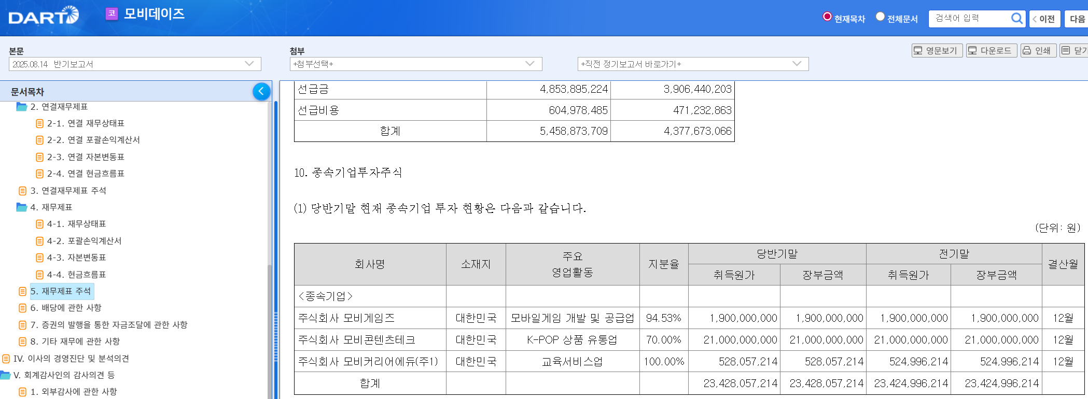Image resolution: width=1088 pixels, height=399 pixels.
Task: Click the document tree vertical scrollbar
Action: 270,332
